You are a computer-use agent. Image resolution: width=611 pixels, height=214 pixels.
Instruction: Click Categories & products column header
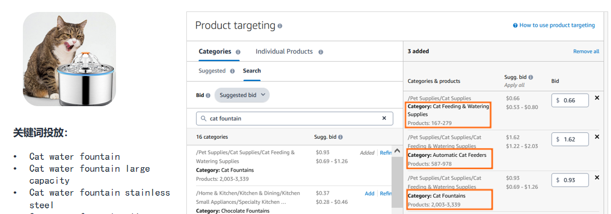[x=434, y=81]
